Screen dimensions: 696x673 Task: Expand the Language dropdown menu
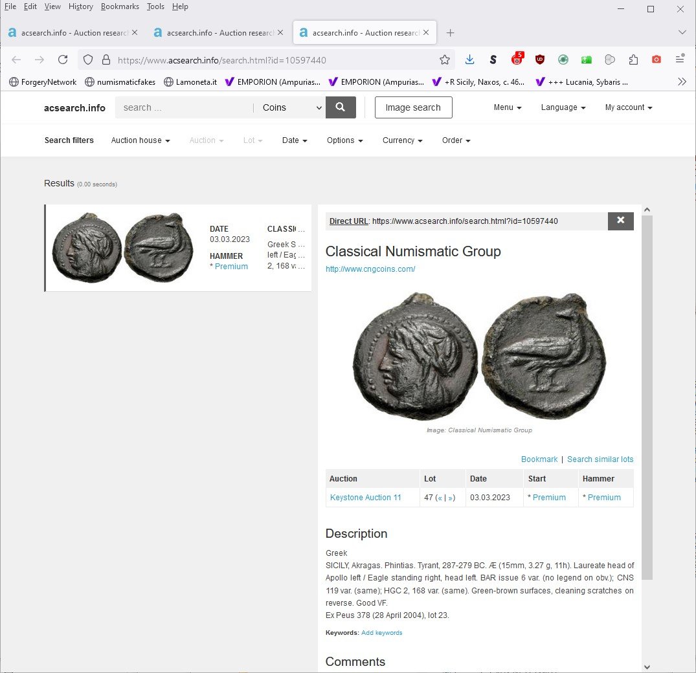(x=563, y=107)
